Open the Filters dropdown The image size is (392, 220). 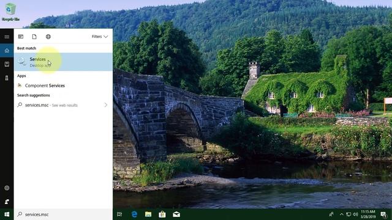click(x=100, y=37)
